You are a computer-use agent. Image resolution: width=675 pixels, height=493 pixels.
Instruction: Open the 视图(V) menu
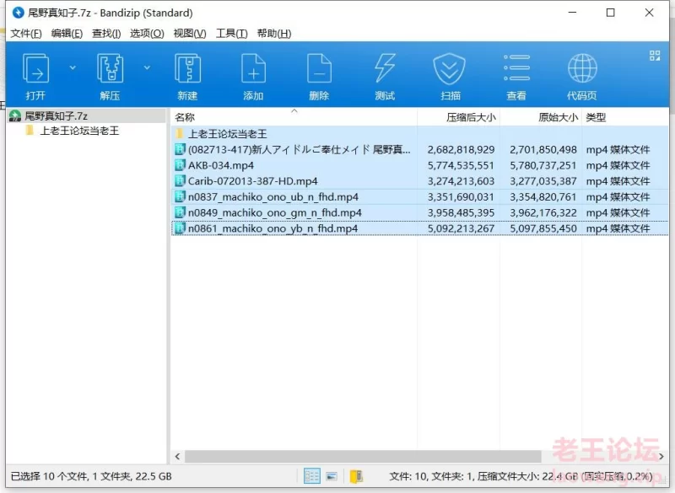189,33
